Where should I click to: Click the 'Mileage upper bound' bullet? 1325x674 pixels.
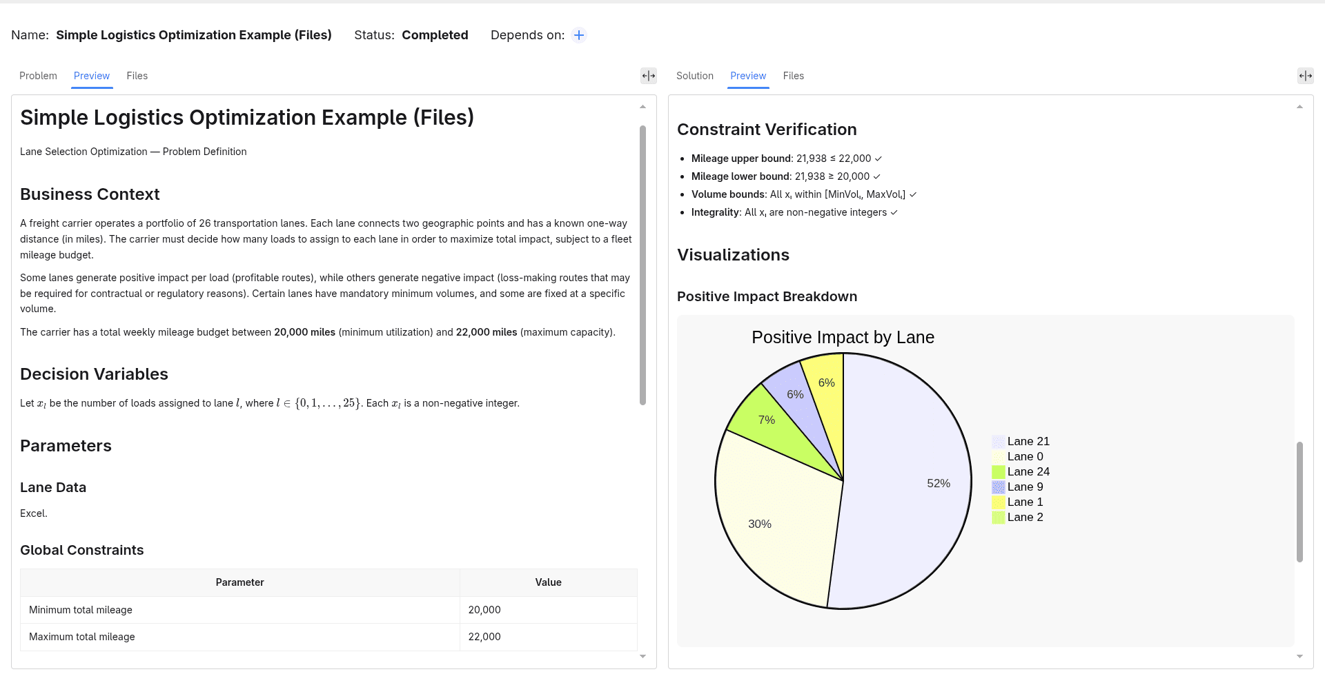(787, 159)
